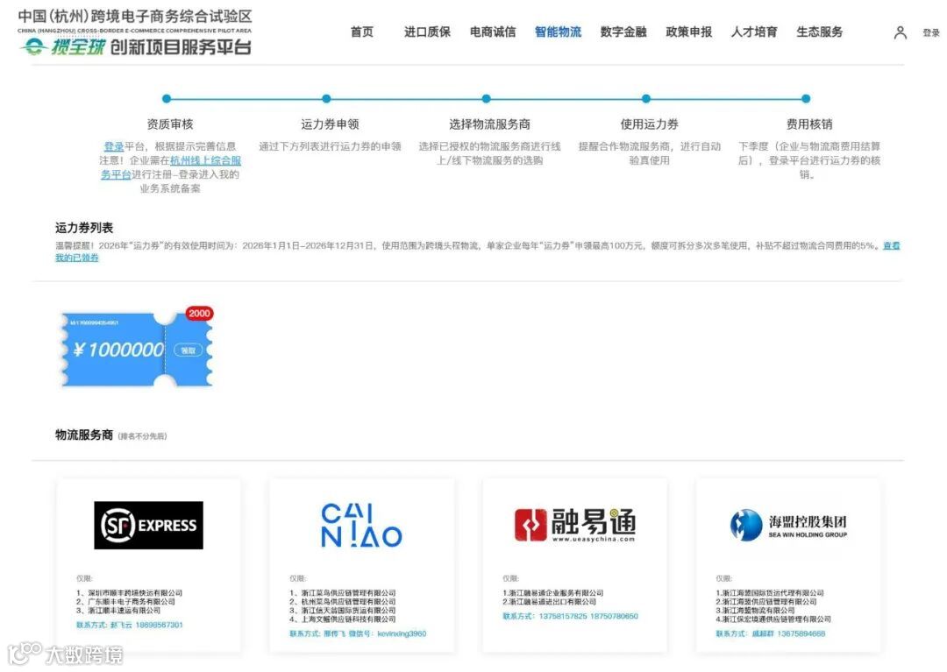The width and height of the screenshot is (947, 672).
Task: Select the 资质审核 step indicator dot
Action: coord(167,99)
